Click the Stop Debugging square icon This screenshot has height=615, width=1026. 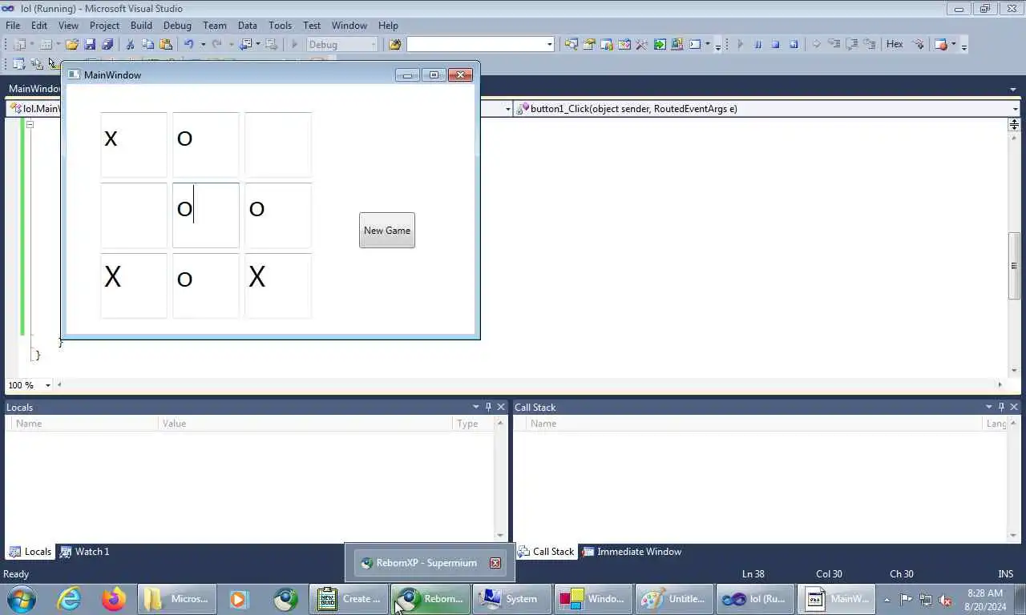point(775,45)
